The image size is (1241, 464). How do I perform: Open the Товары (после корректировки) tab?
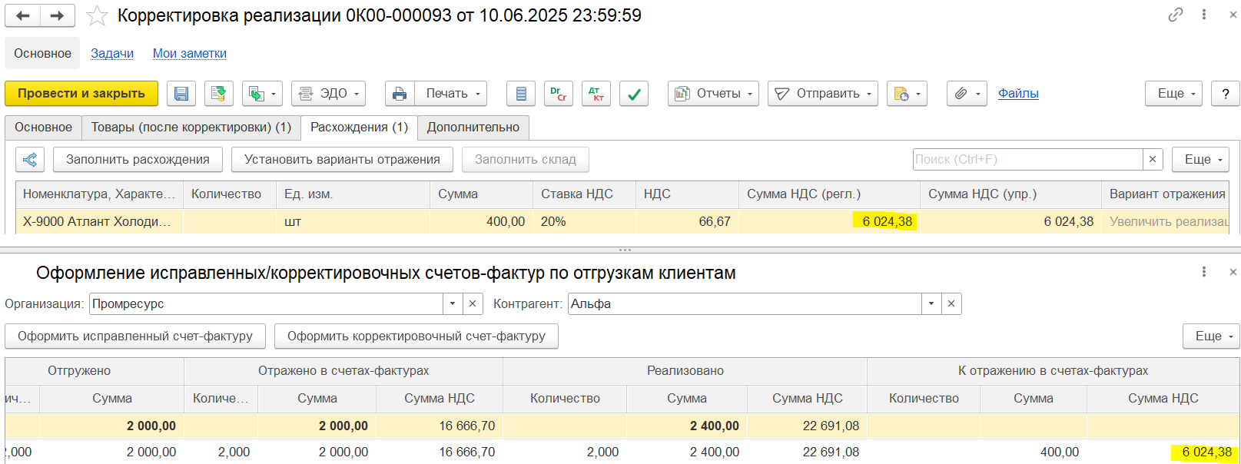191,128
